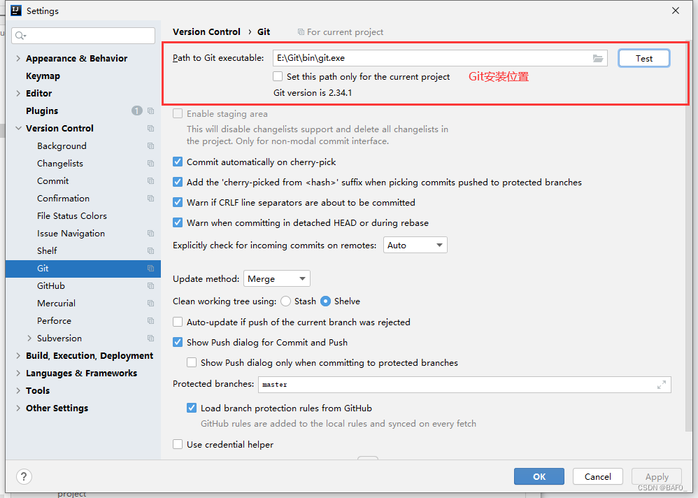Select the Shelve radio button

pos(326,301)
